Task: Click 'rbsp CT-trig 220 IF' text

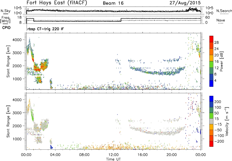Action: point(46,29)
